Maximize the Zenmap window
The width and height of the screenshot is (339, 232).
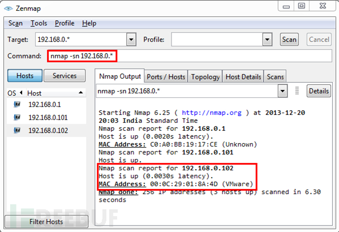pos(302,6)
